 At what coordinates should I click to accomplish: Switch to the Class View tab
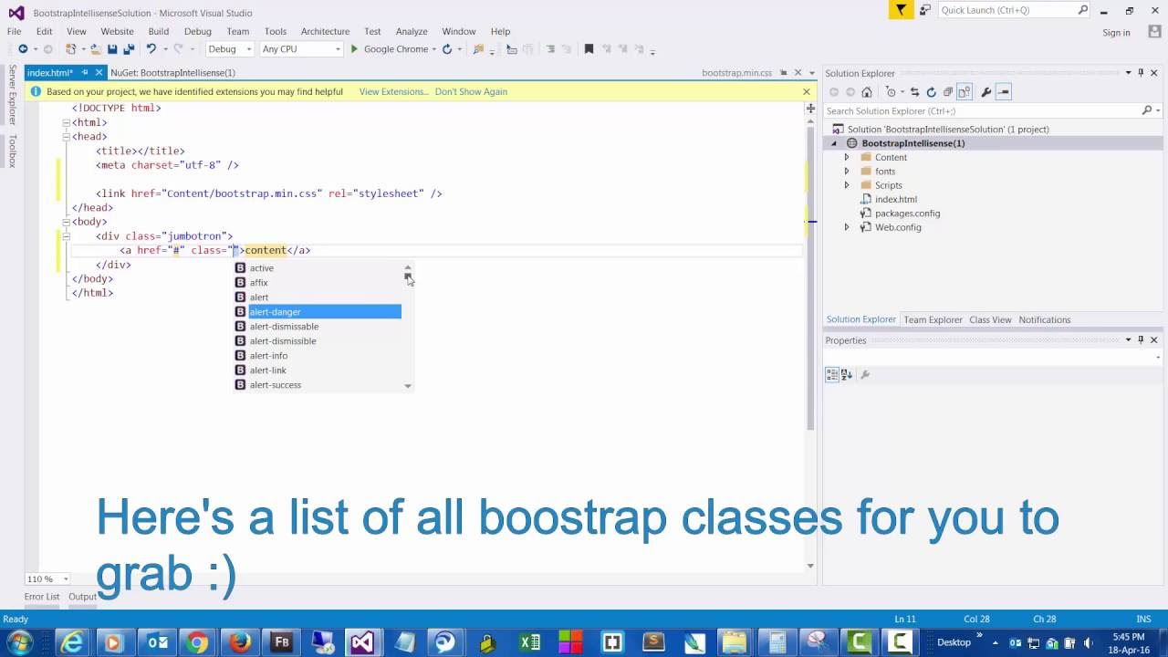click(x=990, y=319)
